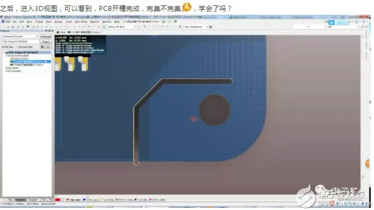Viewport: 374px width, 210px height.
Task: Open the Altium 3D Blue view configuration dropdown
Action: click(122, 27)
